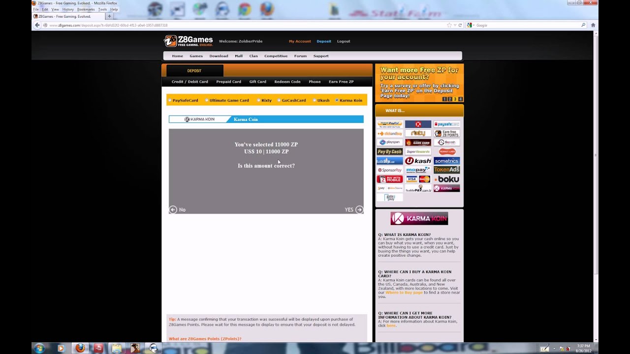Click the PayPal logo in What Is panel
This screenshot has width=630, height=354.
pos(389,124)
